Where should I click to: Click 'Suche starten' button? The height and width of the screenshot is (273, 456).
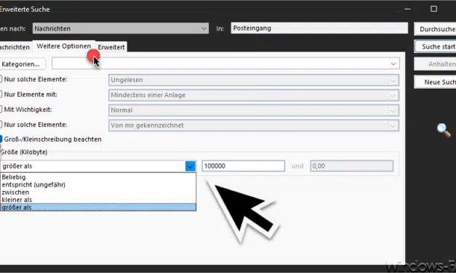[x=436, y=46]
